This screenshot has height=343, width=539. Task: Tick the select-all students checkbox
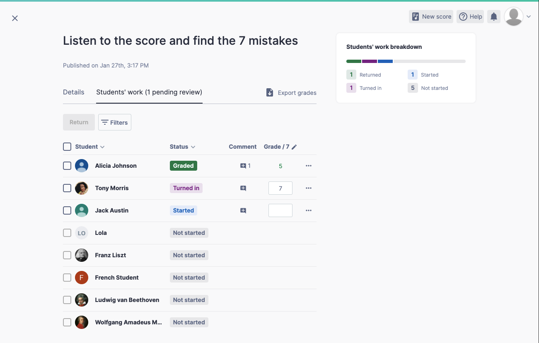[67, 147]
